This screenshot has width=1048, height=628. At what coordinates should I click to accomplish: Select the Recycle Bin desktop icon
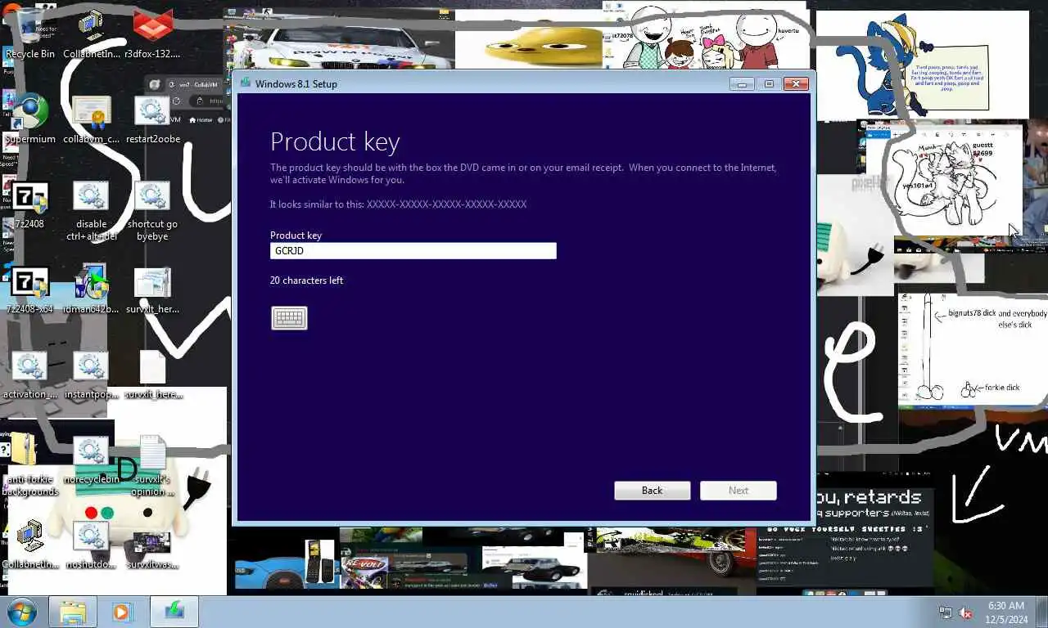click(30, 35)
